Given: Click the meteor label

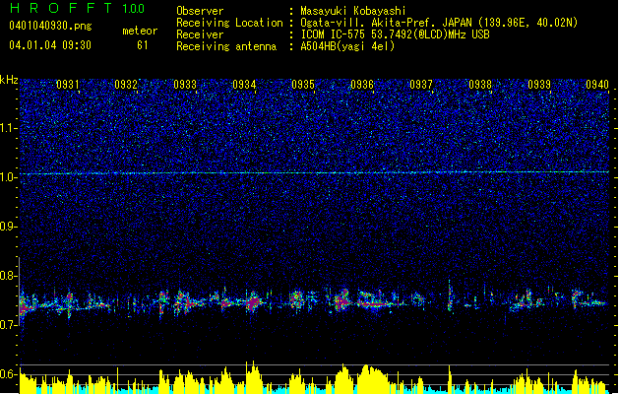Looking at the screenshot, I should (140, 31).
